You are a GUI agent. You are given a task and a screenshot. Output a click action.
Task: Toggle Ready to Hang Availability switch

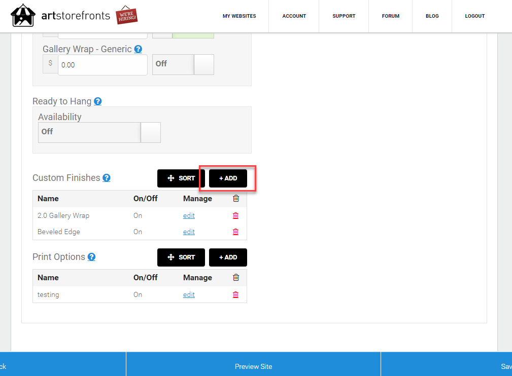(99, 132)
